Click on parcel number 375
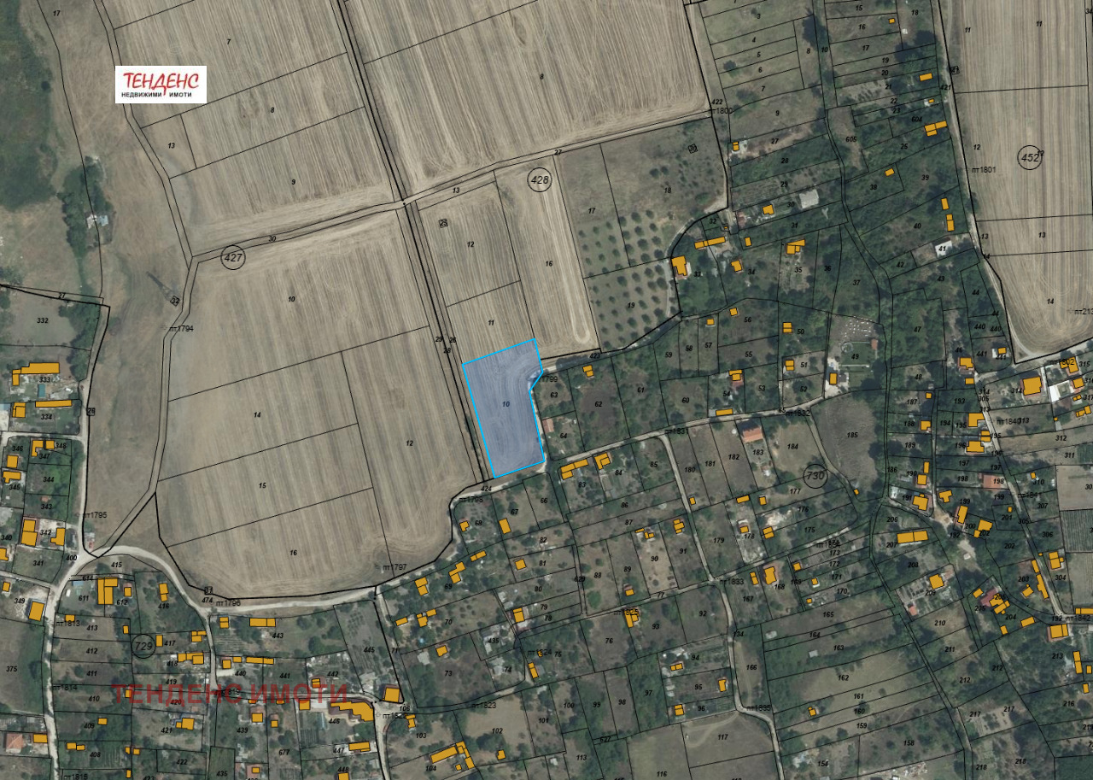The width and height of the screenshot is (1093, 780). tap(12, 669)
